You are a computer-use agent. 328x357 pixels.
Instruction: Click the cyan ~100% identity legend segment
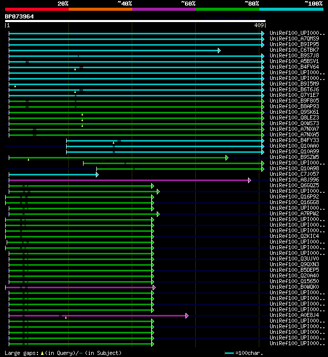291,9
